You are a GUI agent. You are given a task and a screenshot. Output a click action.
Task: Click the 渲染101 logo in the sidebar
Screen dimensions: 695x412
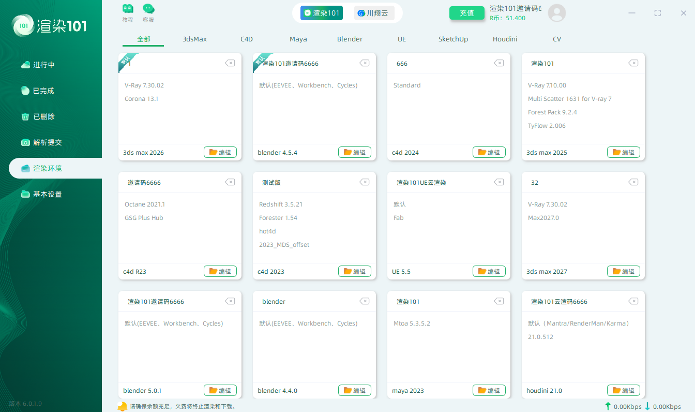pyautogui.click(x=50, y=25)
